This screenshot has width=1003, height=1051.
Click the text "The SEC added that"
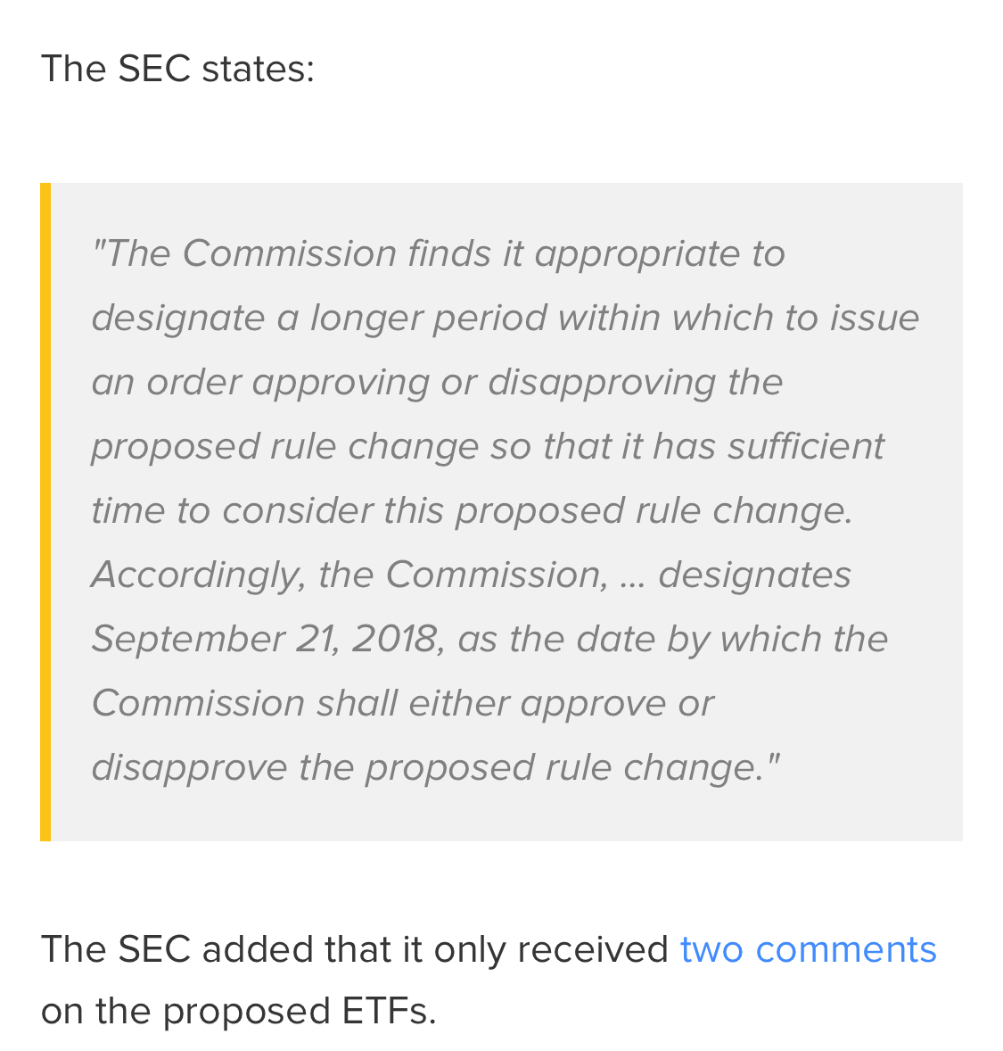[x=214, y=949]
